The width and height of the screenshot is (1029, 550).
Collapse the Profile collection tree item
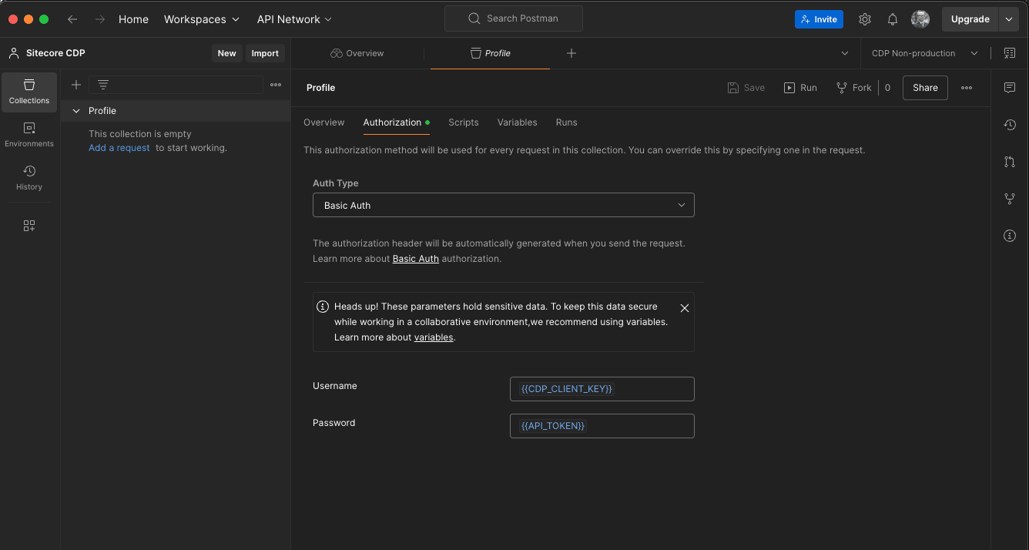[76, 111]
